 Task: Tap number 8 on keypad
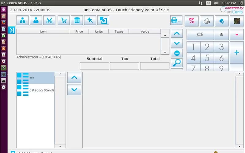click(x=207, y=67)
